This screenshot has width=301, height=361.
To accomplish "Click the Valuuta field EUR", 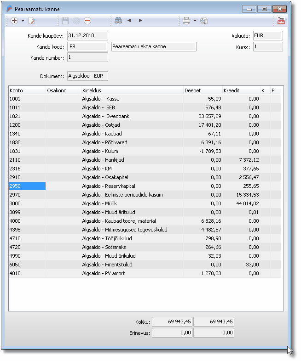I will click(268, 36).
